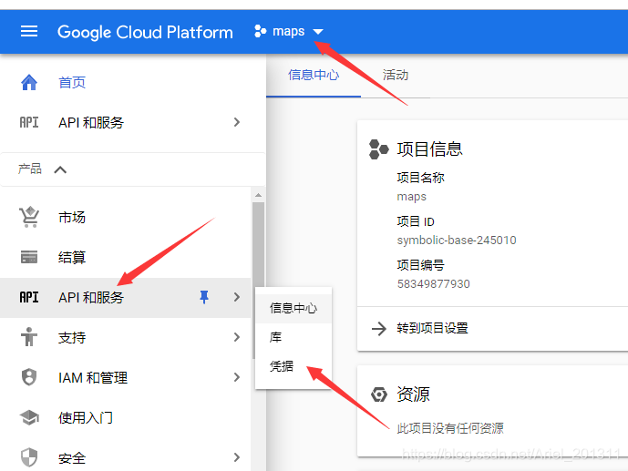Click the 资源 card icon
This screenshot has height=471, width=628.
click(x=379, y=394)
